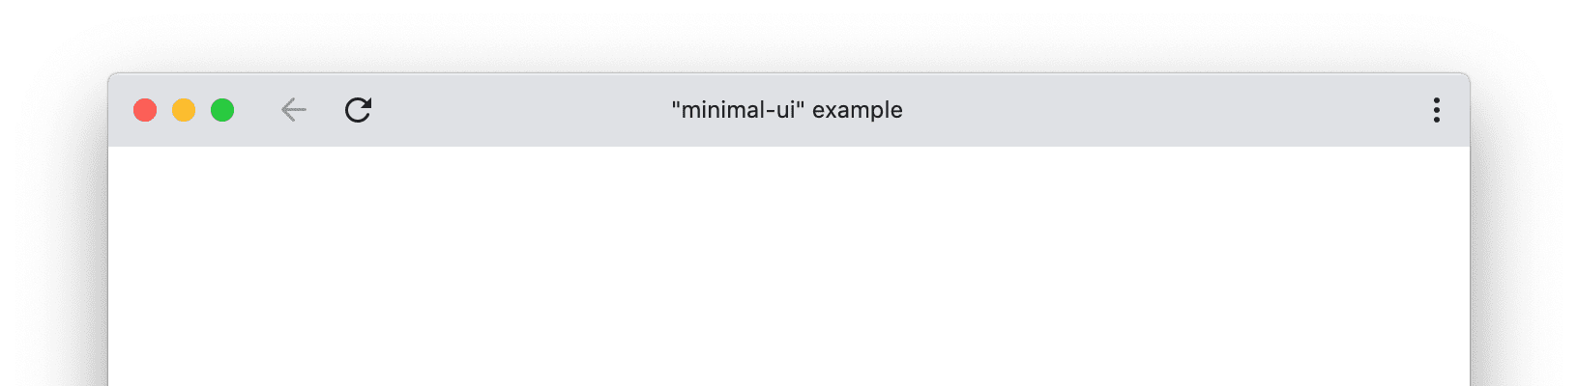Navigate back using the left arrow
Screen dimensions: 1578x386
pos(293,110)
